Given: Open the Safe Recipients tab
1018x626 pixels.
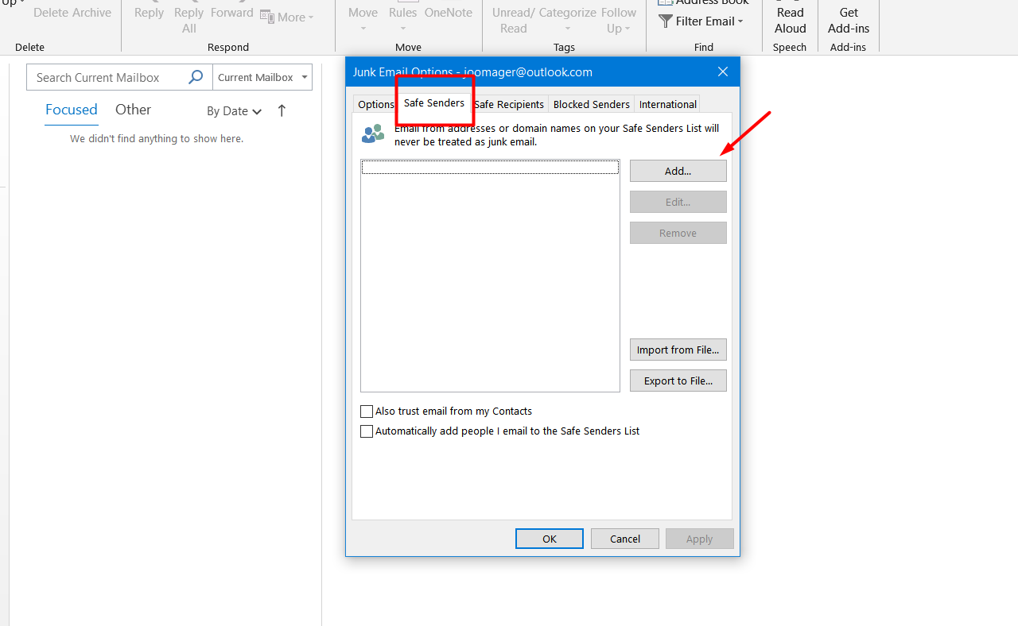Looking at the screenshot, I should (x=509, y=104).
